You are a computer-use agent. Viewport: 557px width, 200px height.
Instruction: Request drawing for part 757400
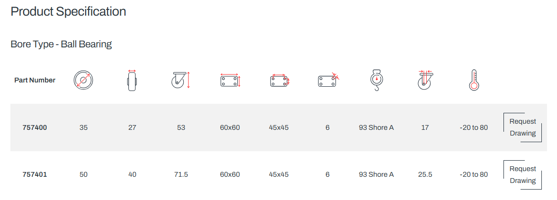(x=522, y=127)
